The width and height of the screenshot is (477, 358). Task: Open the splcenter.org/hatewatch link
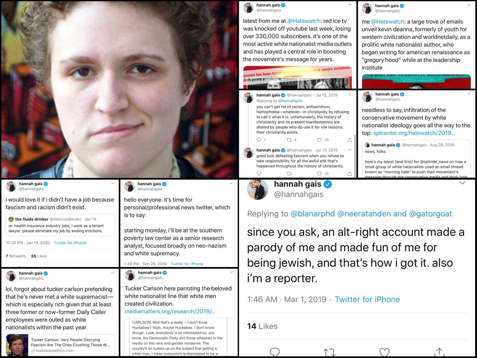click(414, 133)
